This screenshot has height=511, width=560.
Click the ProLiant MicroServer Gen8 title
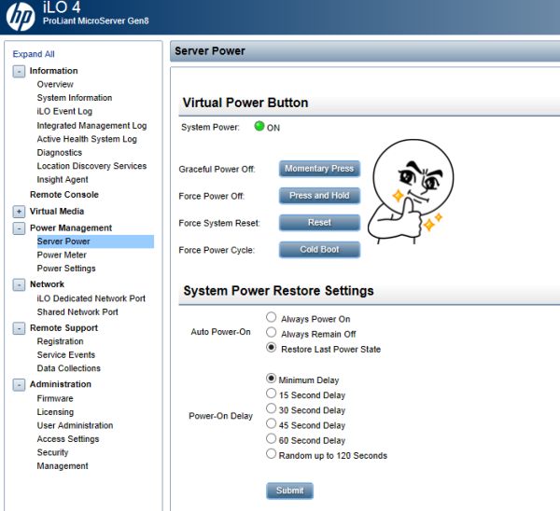point(96,21)
